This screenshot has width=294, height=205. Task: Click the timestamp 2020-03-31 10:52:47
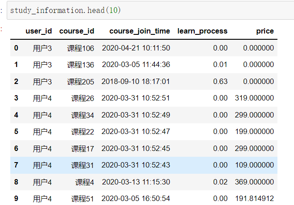136,131
